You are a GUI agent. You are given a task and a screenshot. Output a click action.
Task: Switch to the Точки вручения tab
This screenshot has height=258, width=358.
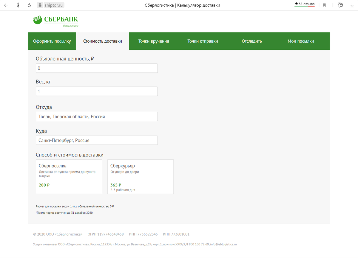click(x=154, y=41)
